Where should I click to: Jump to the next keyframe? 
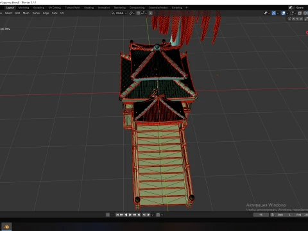134,215
